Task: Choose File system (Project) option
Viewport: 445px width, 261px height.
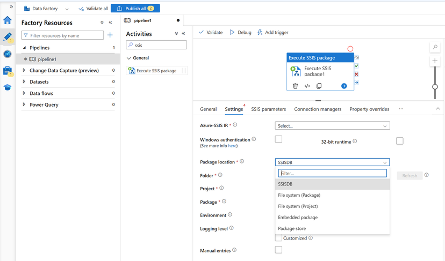Action: point(332,206)
